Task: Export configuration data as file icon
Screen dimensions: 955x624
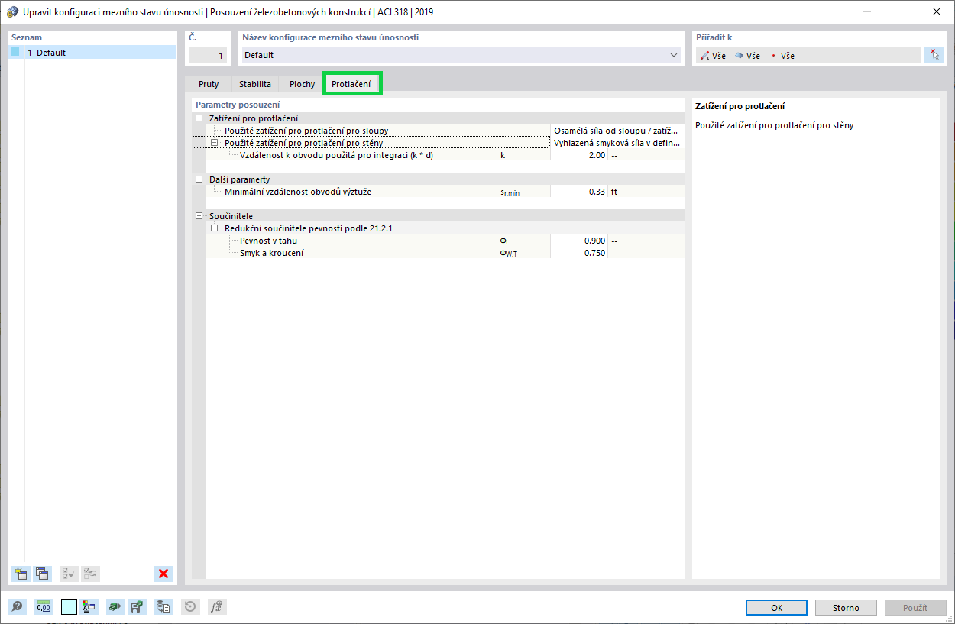Action: pos(163,606)
